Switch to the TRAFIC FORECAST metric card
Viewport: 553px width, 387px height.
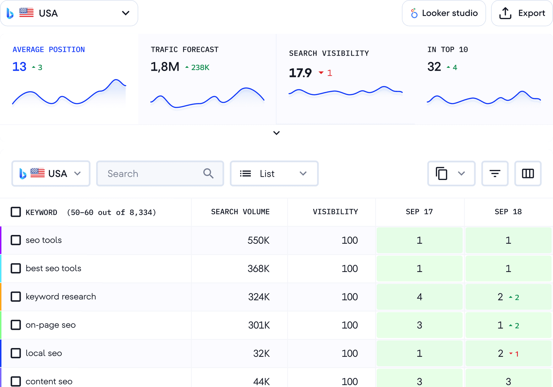pyautogui.click(x=207, y=79)
